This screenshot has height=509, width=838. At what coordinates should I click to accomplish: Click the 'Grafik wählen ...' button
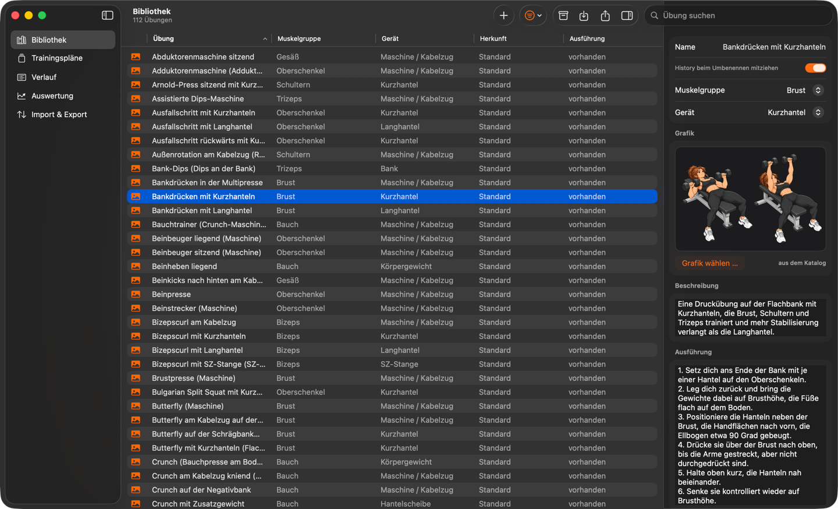(x=709, y=263)
